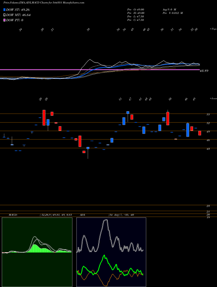
Task: Click the white ADX line peak in the ADX panel
Action: coord(105,220)
